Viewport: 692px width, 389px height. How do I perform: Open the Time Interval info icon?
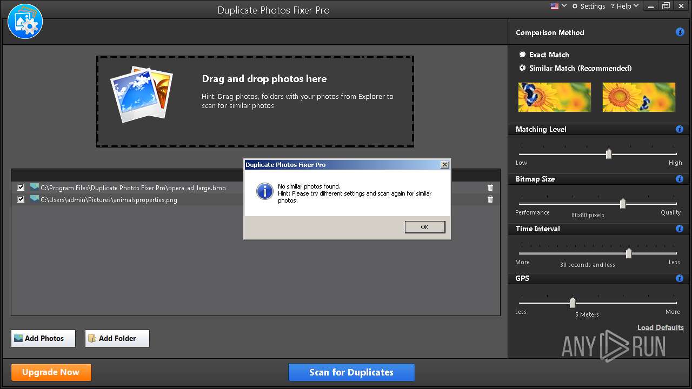coord(680,229)
